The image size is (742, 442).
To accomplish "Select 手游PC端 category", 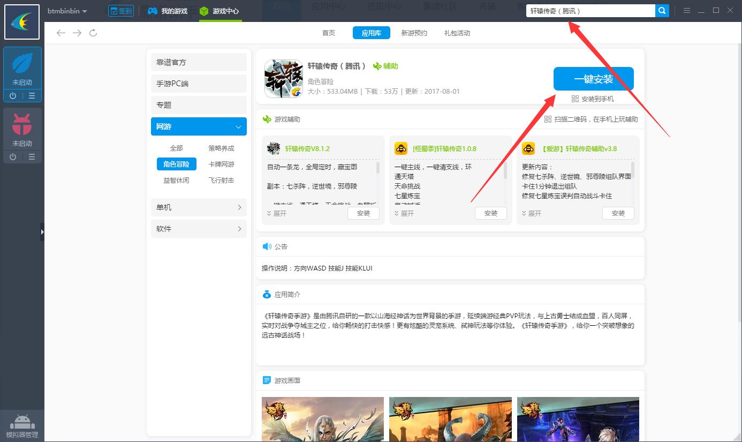I will point(199,84).
